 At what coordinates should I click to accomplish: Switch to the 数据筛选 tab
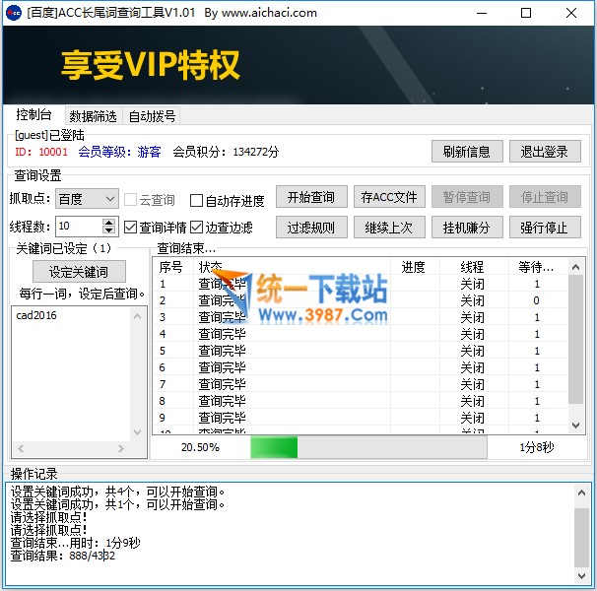pos(93,116)
